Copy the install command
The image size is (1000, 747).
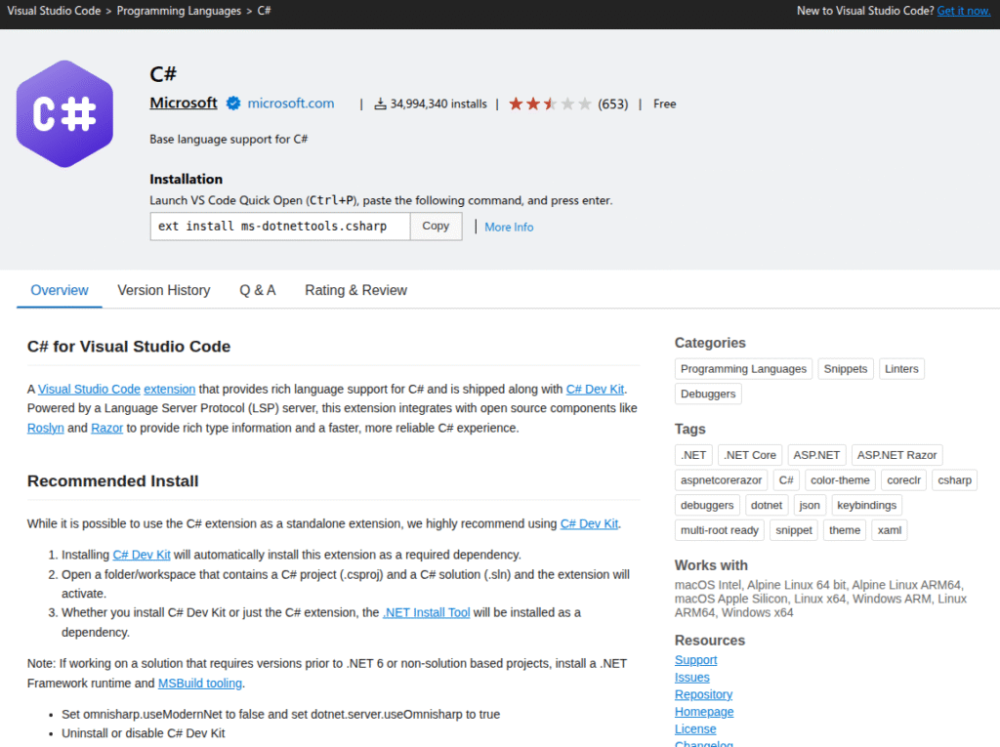436,226
